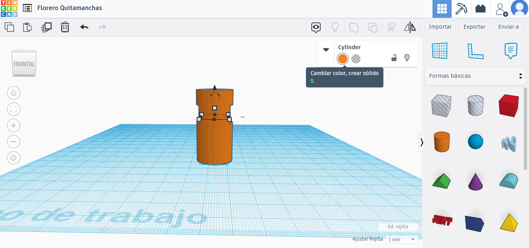The height and width of the screenshot is (248, 529).
Task: Click the Ed. rejilla button
Action: [x=398, y=227]
